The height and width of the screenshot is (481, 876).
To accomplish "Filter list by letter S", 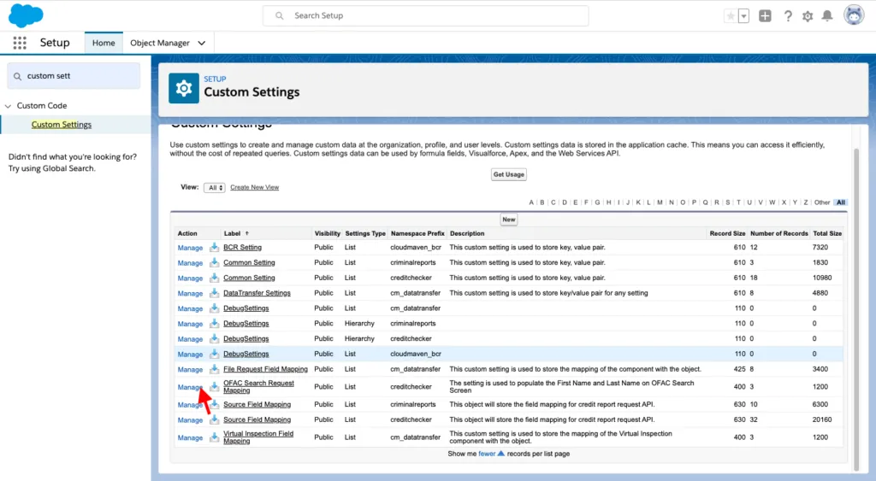I will click(x=727, y=202).
